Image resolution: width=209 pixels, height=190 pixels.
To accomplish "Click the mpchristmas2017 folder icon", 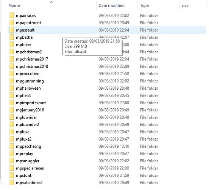I will tap(12, 59).
